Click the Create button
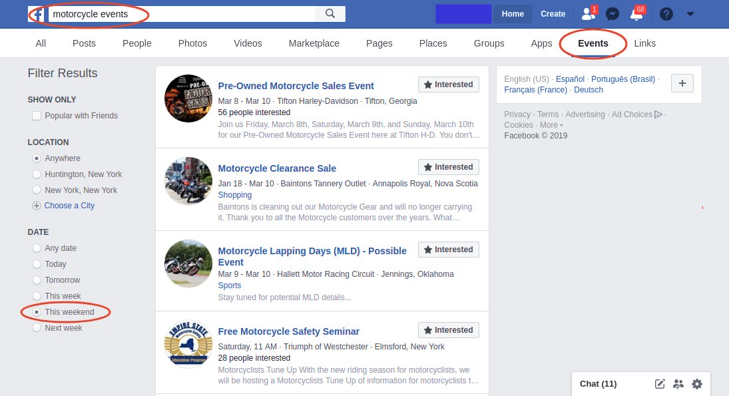The height and width of the screenshot is (396, 729). tap(553, 14)
